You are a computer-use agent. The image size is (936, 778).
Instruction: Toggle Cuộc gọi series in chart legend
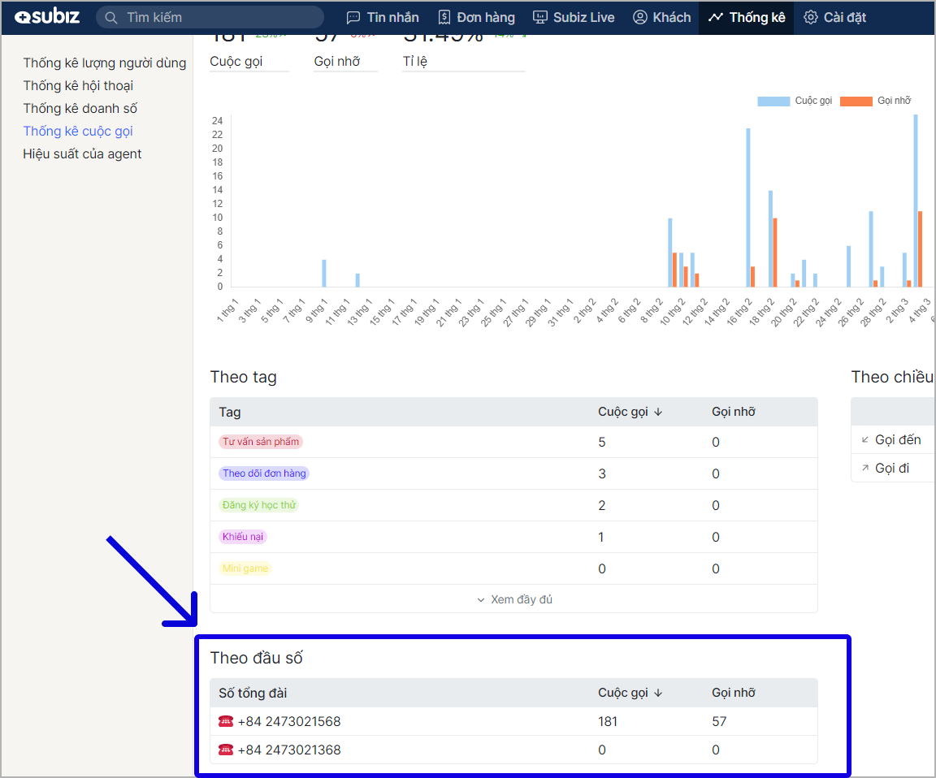pyautogui.click(x=795, y=101)
